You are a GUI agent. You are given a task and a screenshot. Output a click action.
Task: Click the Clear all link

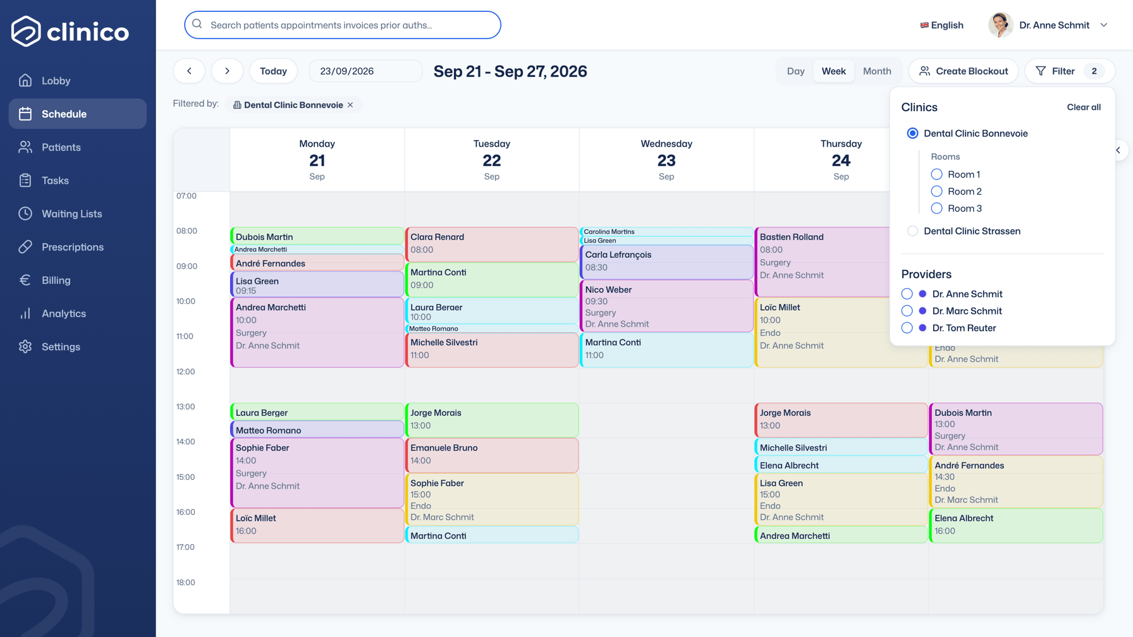point(1084,107)
